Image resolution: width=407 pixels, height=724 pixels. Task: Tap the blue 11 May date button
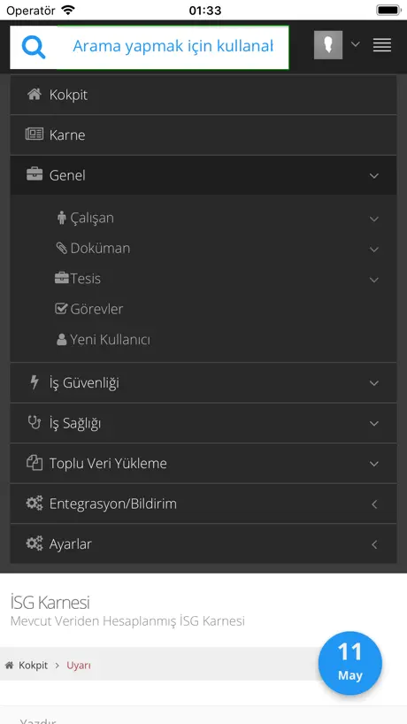350,663
